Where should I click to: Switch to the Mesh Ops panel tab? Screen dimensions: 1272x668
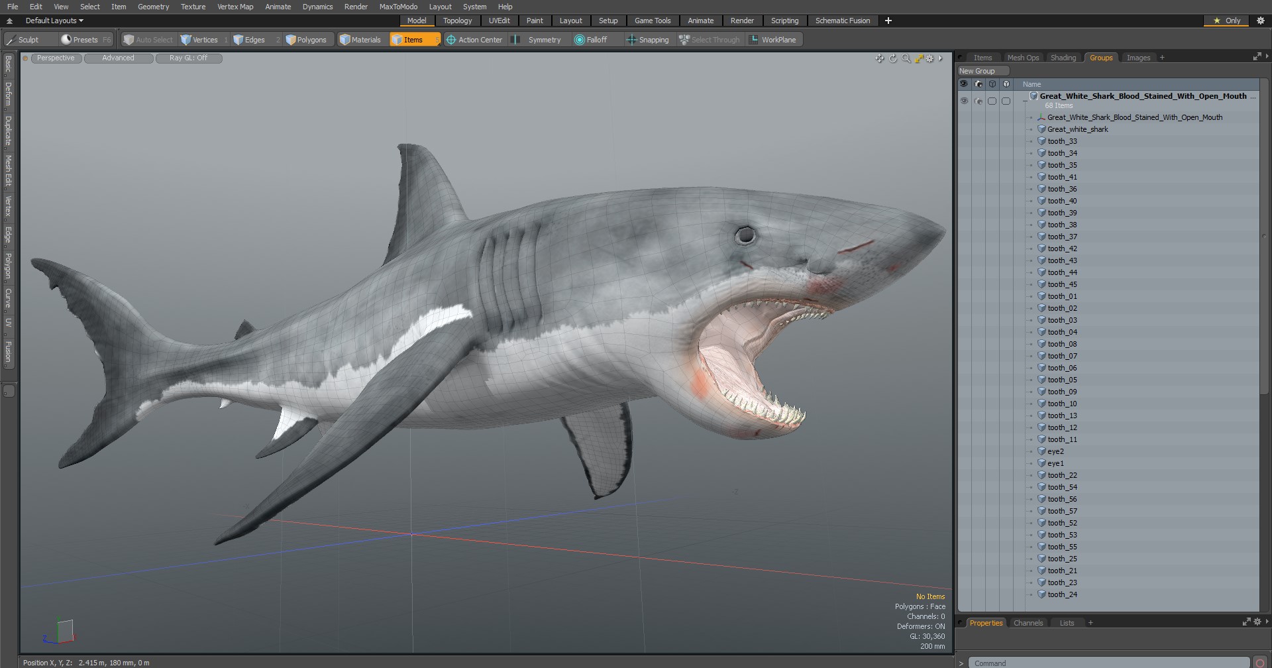(x=1023, y=58)
